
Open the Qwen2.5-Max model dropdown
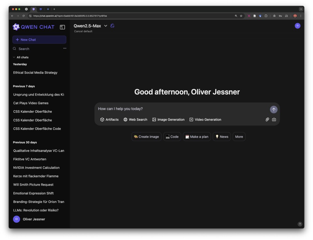pos(105,25)
